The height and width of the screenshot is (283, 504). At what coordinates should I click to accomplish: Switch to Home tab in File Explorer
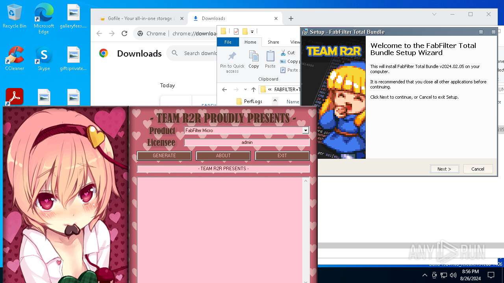tap(250, 42)
